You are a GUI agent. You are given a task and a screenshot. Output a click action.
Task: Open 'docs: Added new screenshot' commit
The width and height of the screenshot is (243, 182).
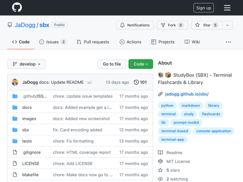coord(81,119)
